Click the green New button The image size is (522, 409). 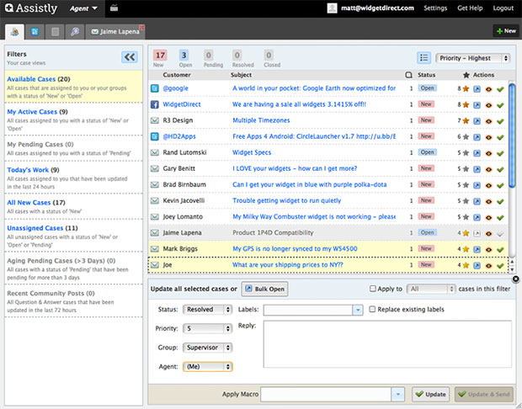(506, 31)
